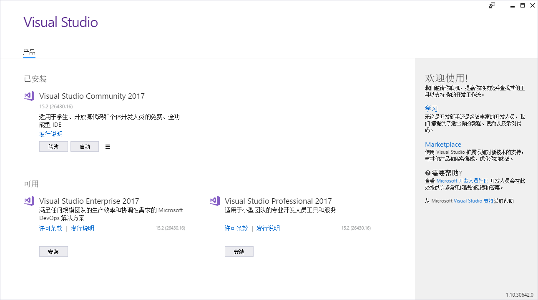The height and width of the screenshot is (300, 538).
Task: Close the Visual Studio installer window
Action: (x=533, y=5)
